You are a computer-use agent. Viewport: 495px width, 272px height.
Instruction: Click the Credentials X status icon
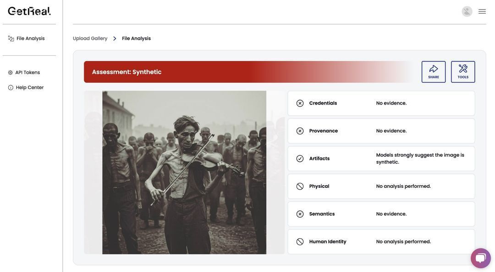coord(300,103)
